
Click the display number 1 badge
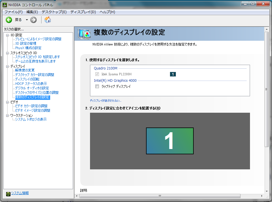(173, 74)
